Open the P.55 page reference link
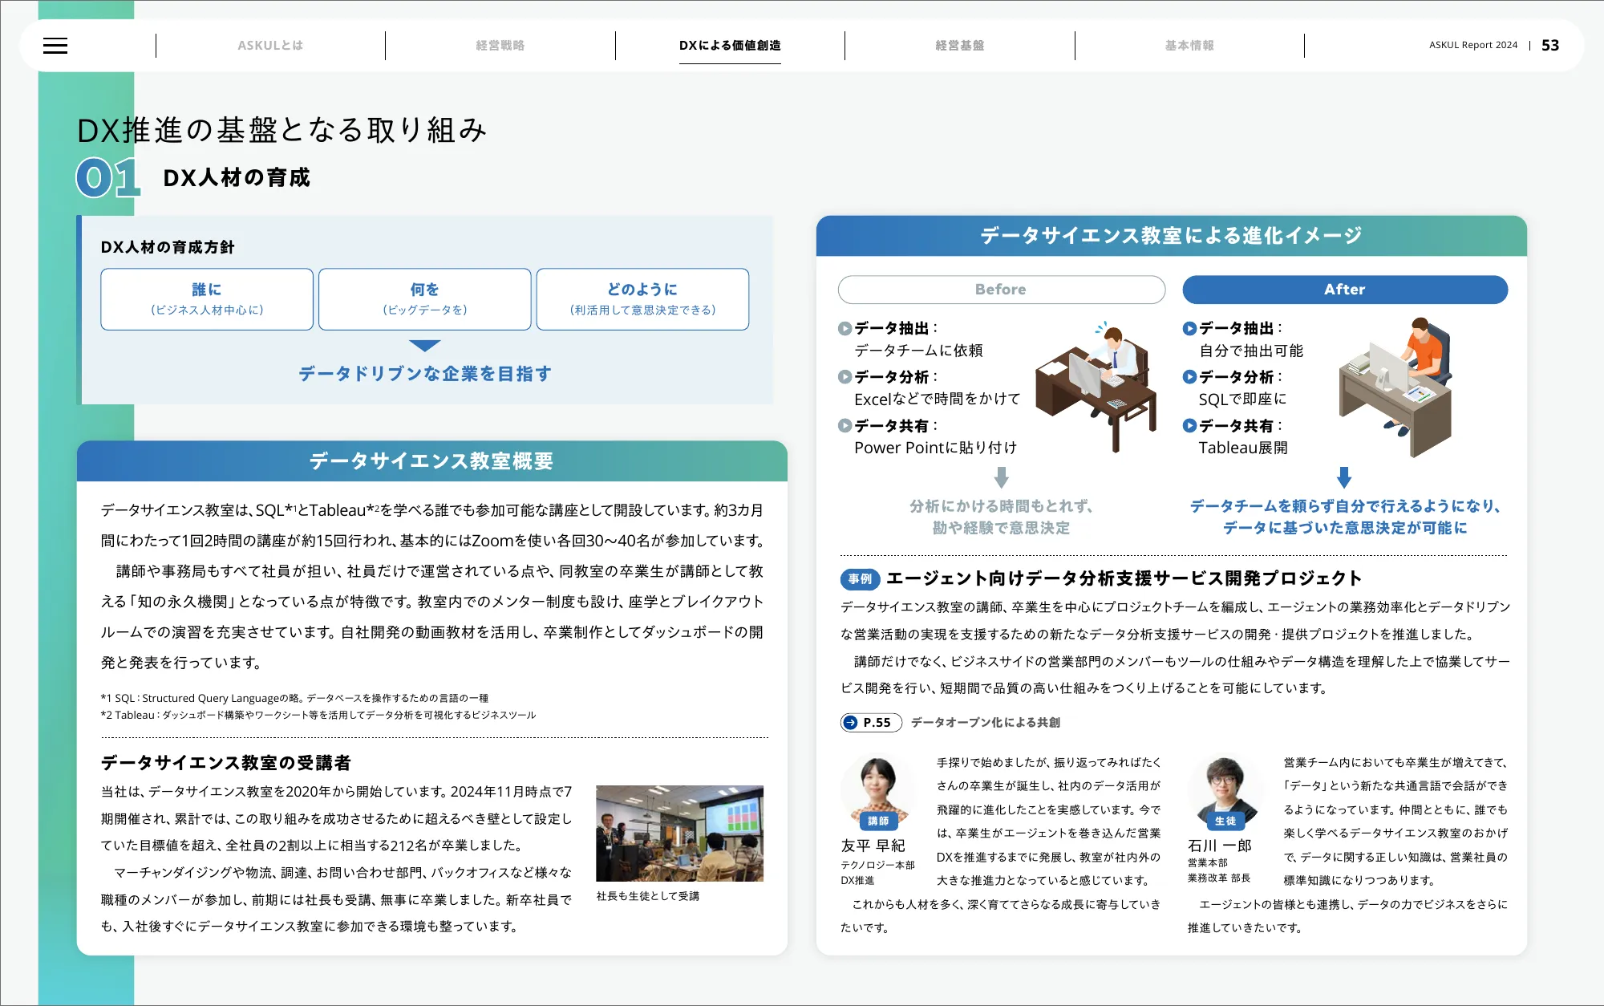 (877, 723)
